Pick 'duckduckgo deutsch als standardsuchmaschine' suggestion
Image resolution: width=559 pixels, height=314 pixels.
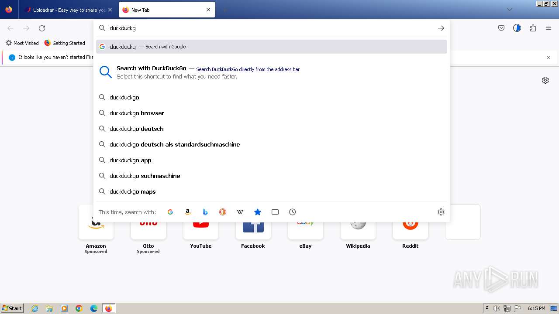[x=272, y=144]
